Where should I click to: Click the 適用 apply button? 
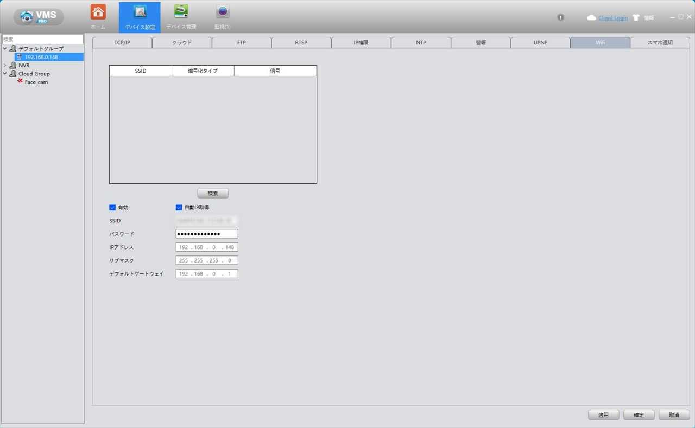click(x=603, y=415)
